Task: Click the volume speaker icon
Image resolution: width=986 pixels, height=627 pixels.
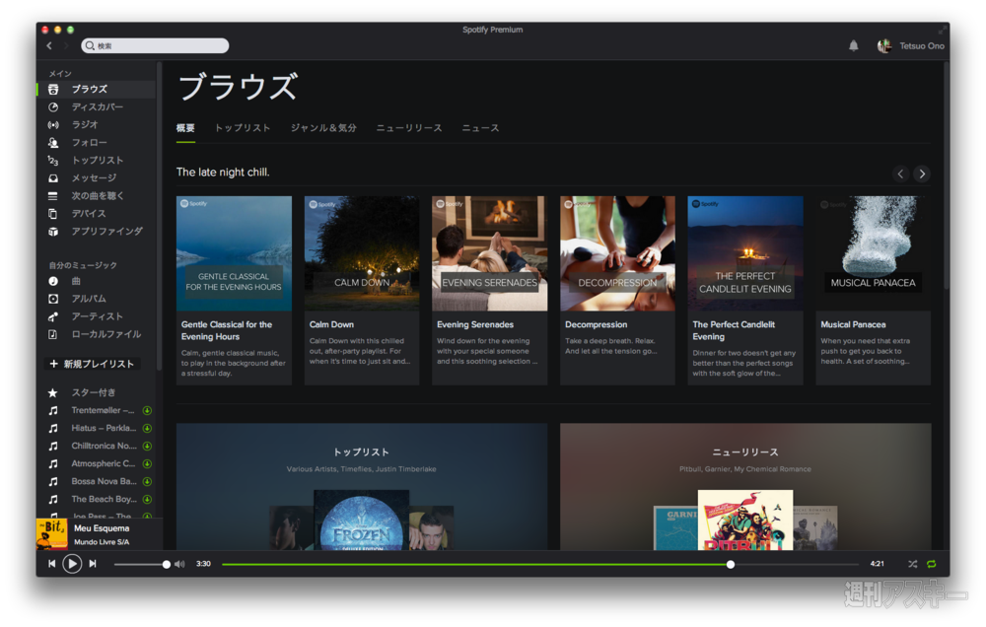Action: tap(179, 564)
